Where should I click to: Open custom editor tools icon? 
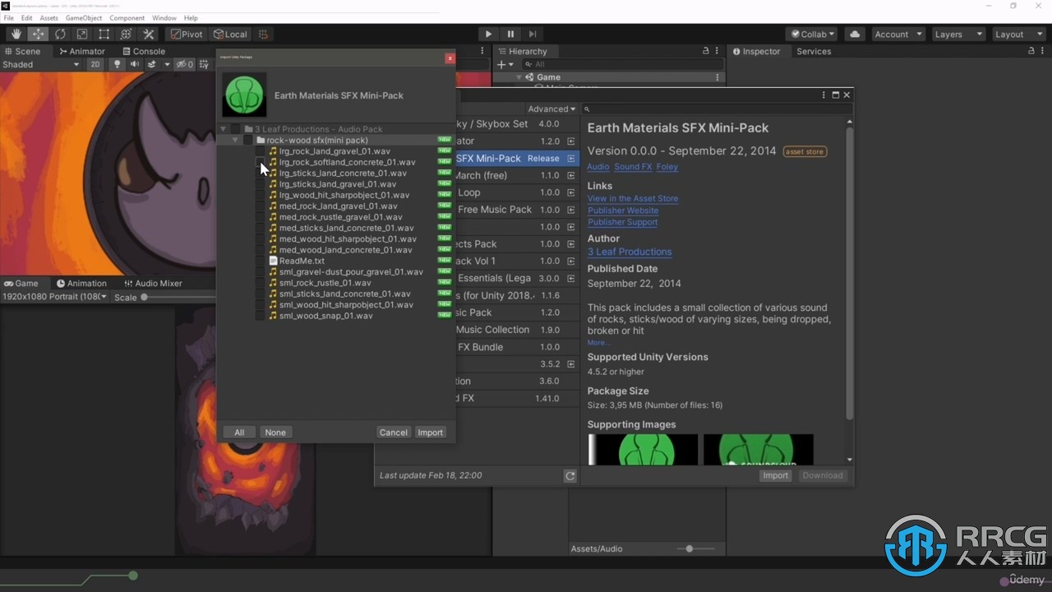[148, 34]
